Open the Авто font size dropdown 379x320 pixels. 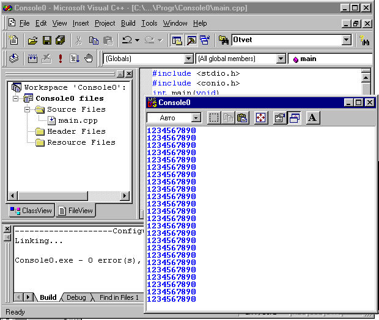(x=196, y=118)
